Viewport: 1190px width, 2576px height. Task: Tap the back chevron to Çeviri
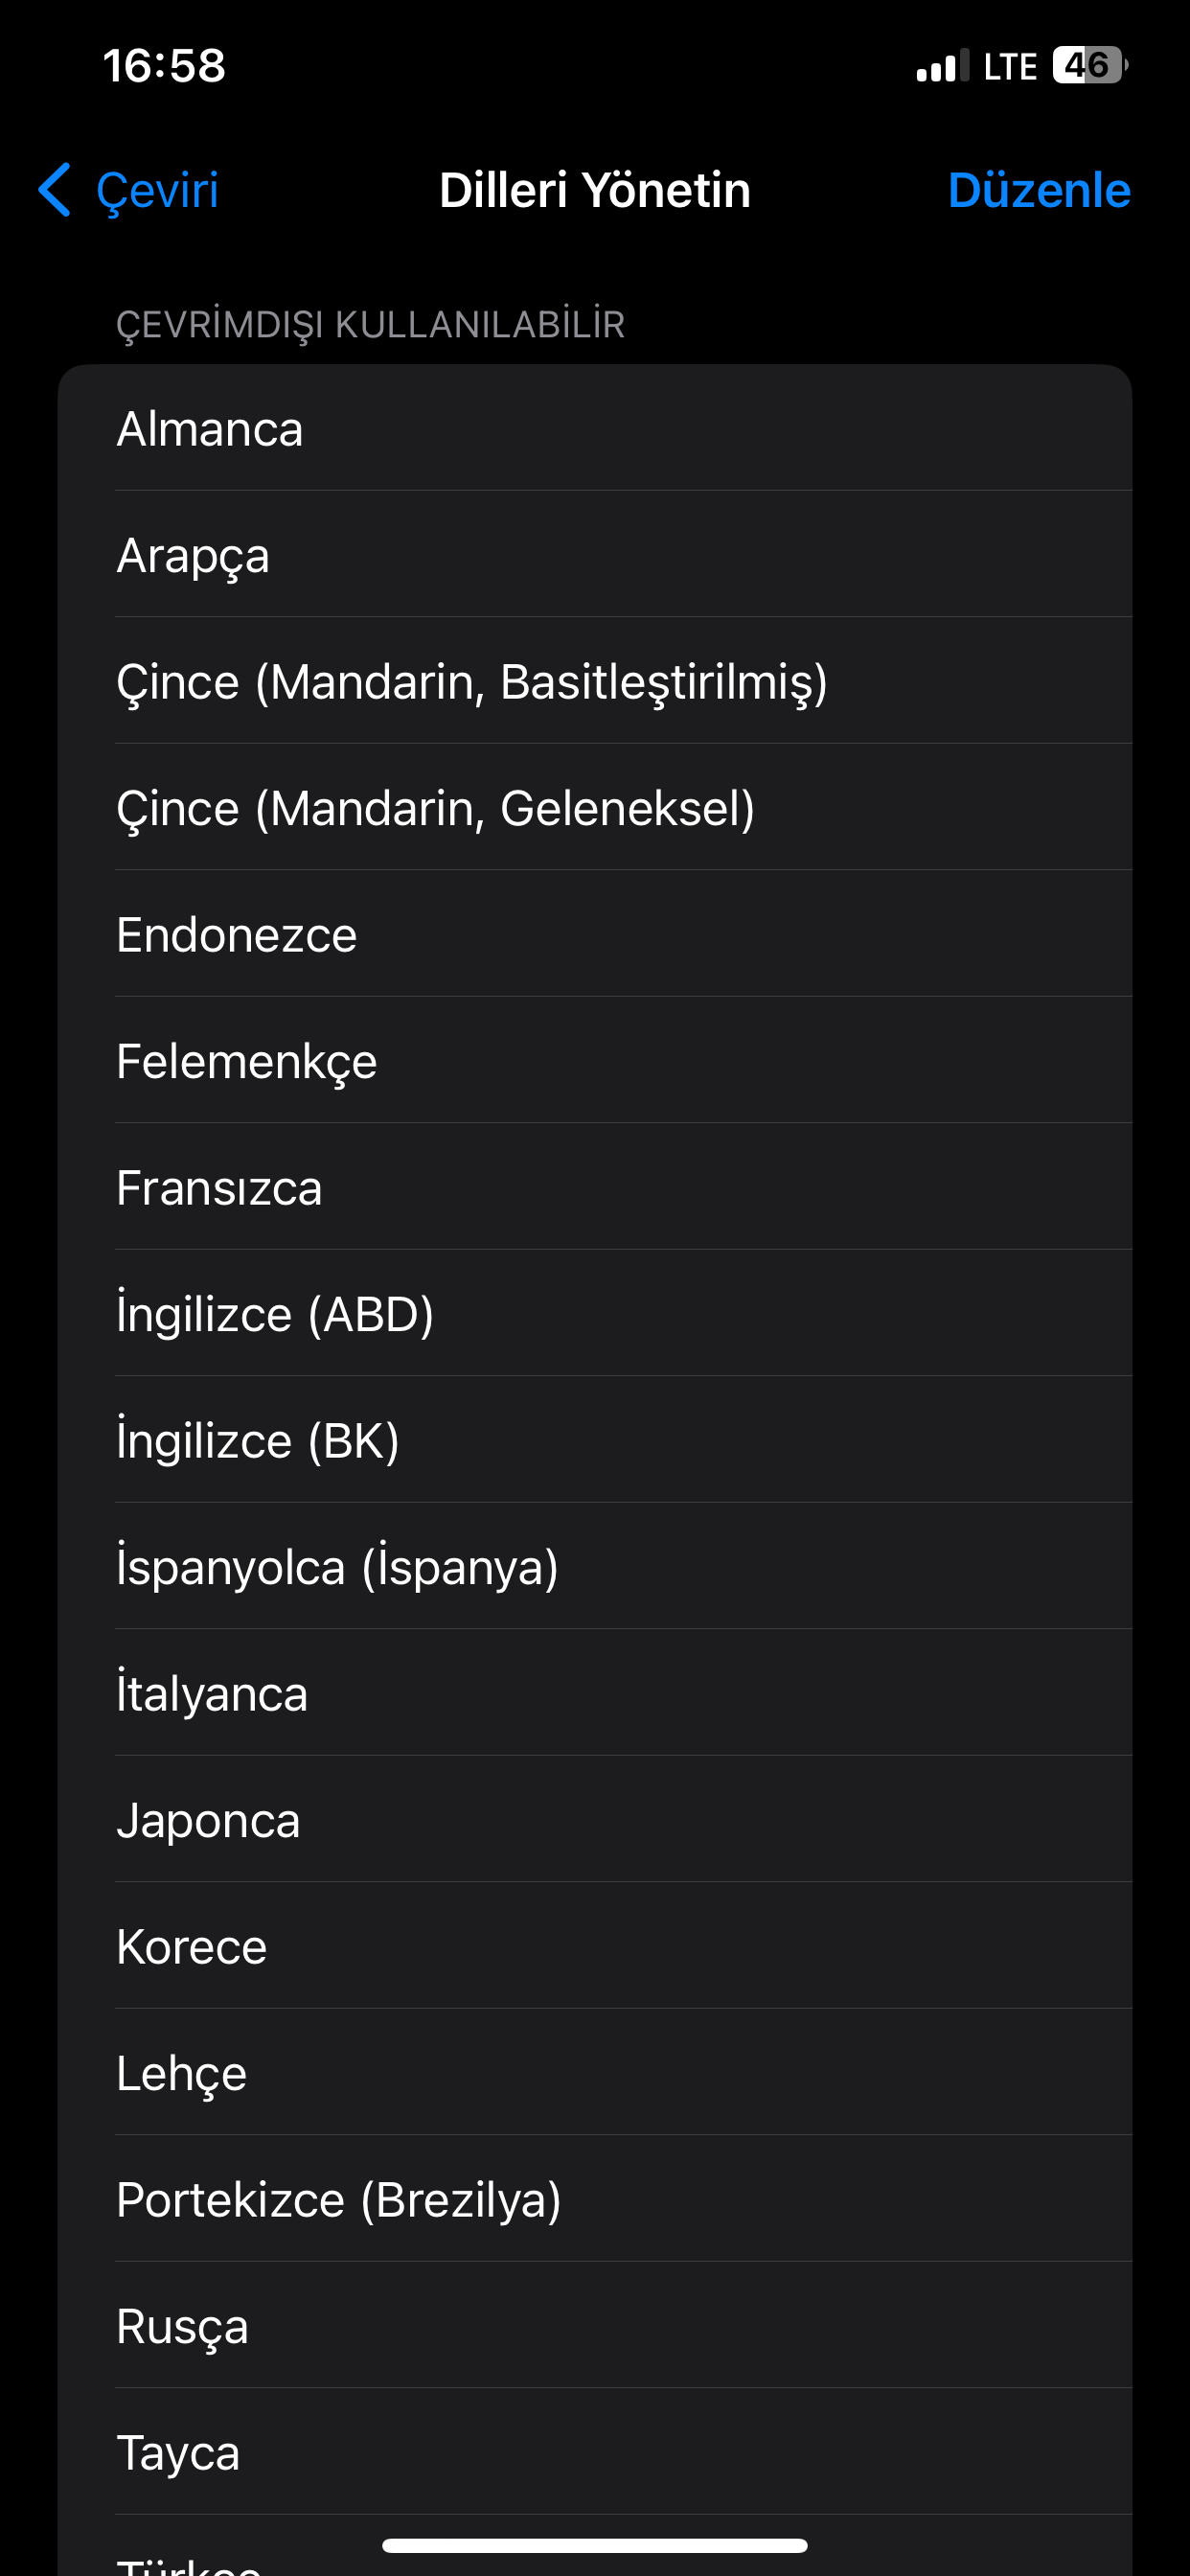click(56, 190)
